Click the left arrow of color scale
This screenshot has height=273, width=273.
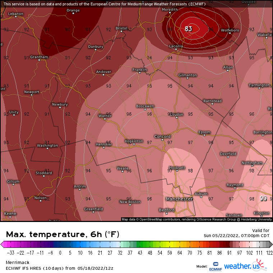coord(2,245)
